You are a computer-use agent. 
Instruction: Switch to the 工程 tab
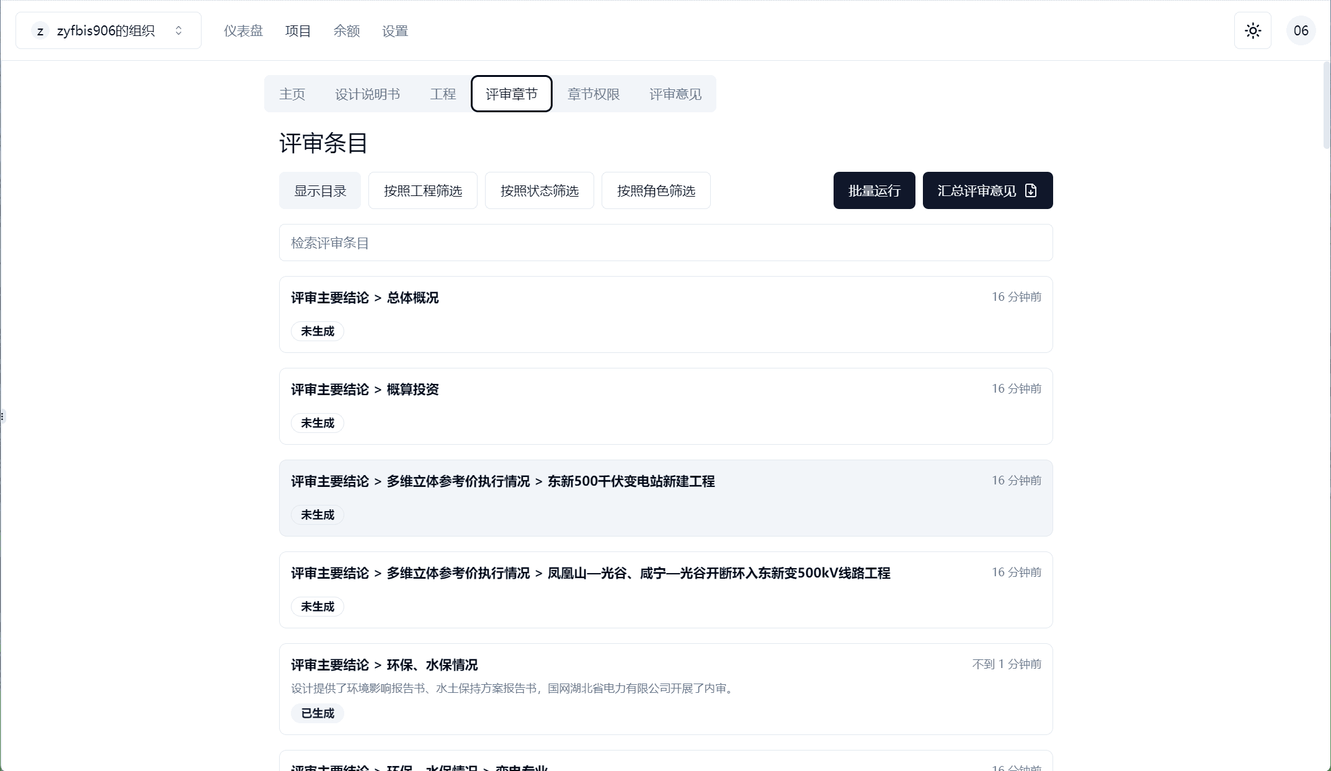[x=443, y=94]
